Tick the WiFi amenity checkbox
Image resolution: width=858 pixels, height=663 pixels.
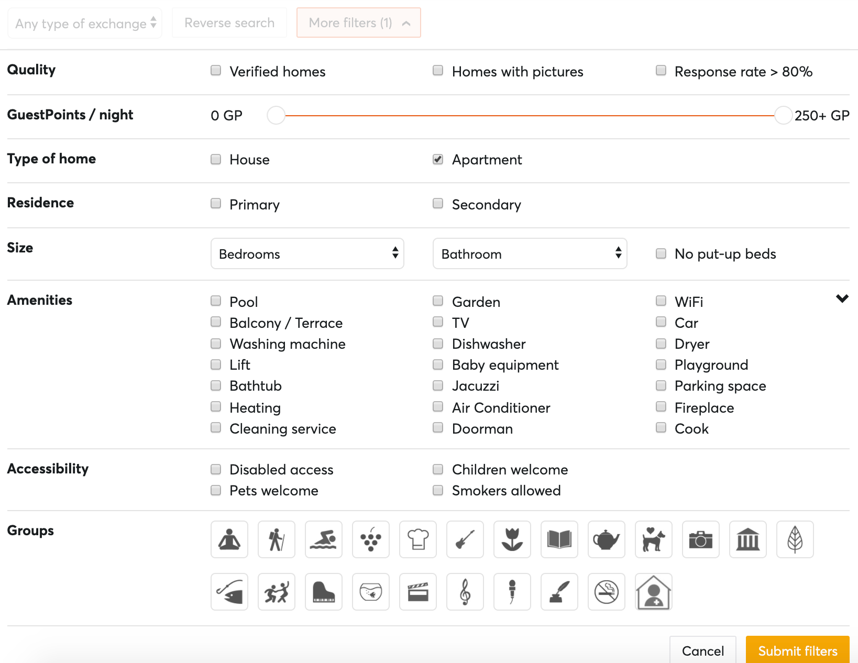[661, 301]
